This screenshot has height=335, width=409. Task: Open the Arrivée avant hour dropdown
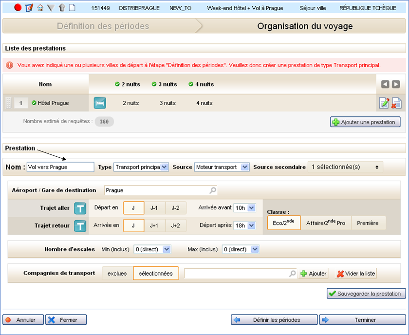click(x=244, y=208)
